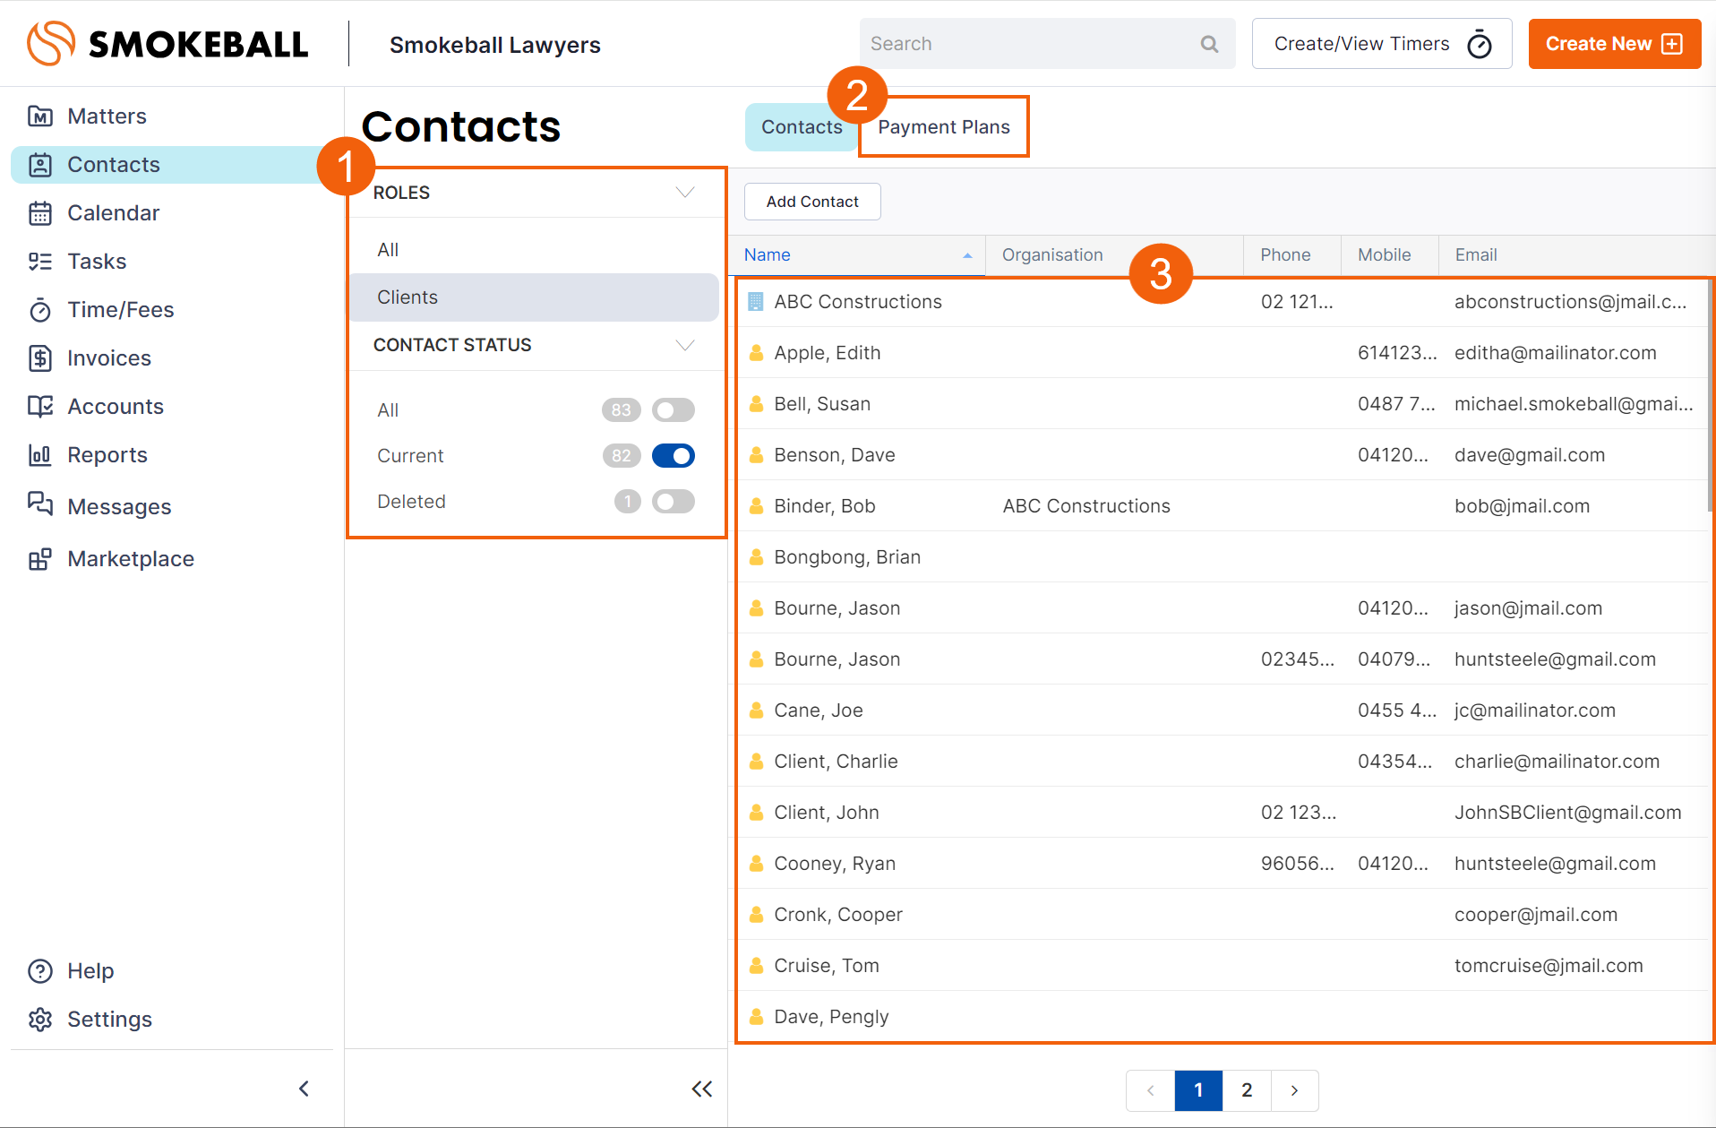Viewport: 1716px width, 1128px height.
Task: Open Matters in the sidebar
Action: (107, 116)
